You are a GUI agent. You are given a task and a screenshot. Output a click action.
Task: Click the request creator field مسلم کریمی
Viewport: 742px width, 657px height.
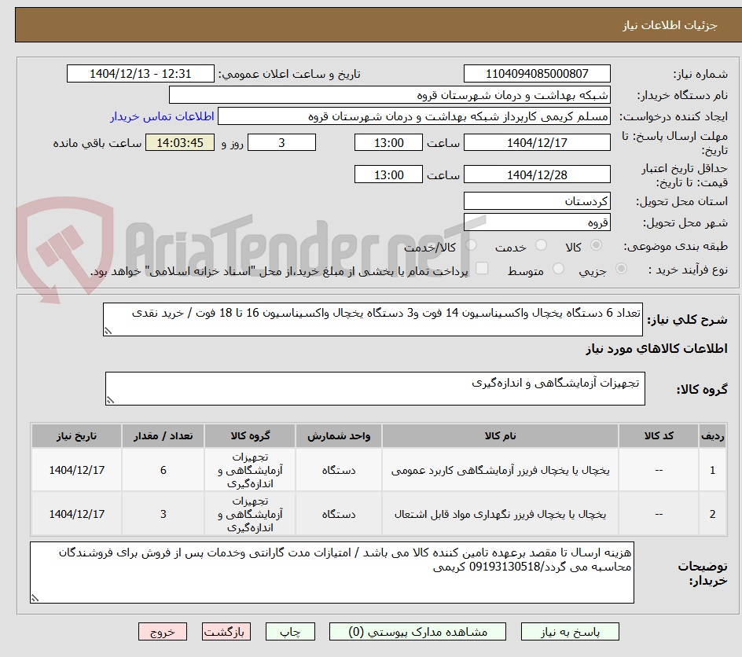(413, 116)
